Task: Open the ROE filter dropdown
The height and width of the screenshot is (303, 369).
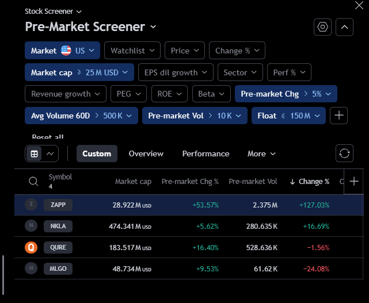Action: [x=169, y=94]
